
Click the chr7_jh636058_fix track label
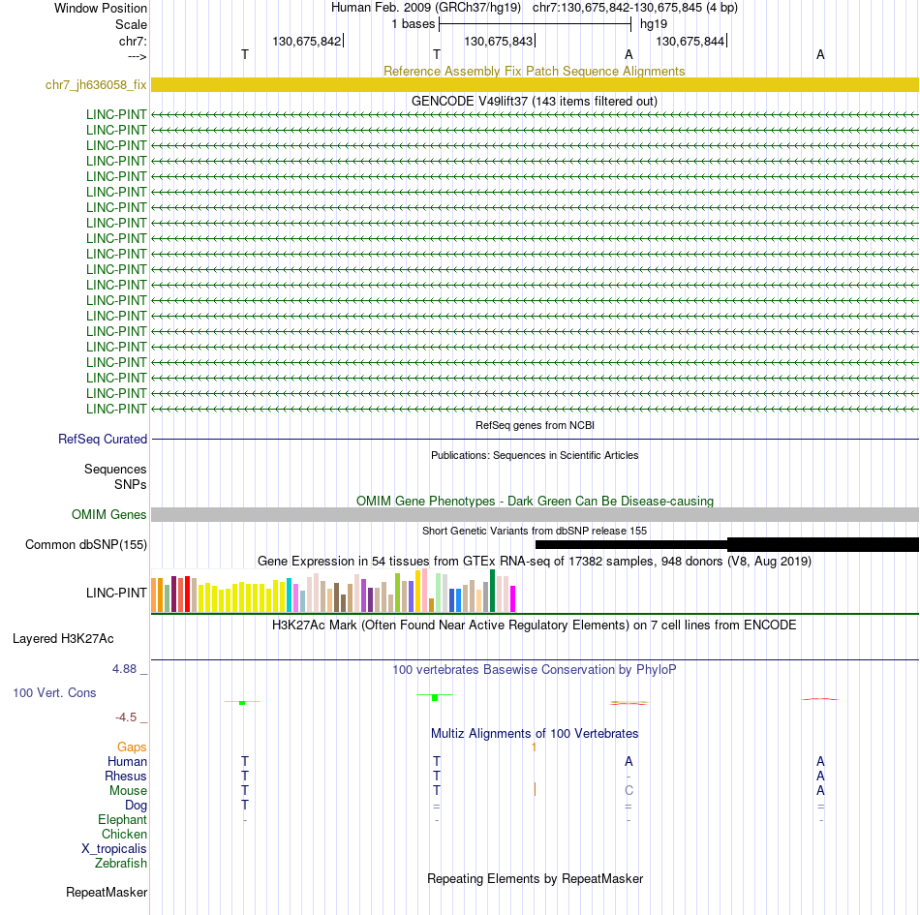[96, 85]
